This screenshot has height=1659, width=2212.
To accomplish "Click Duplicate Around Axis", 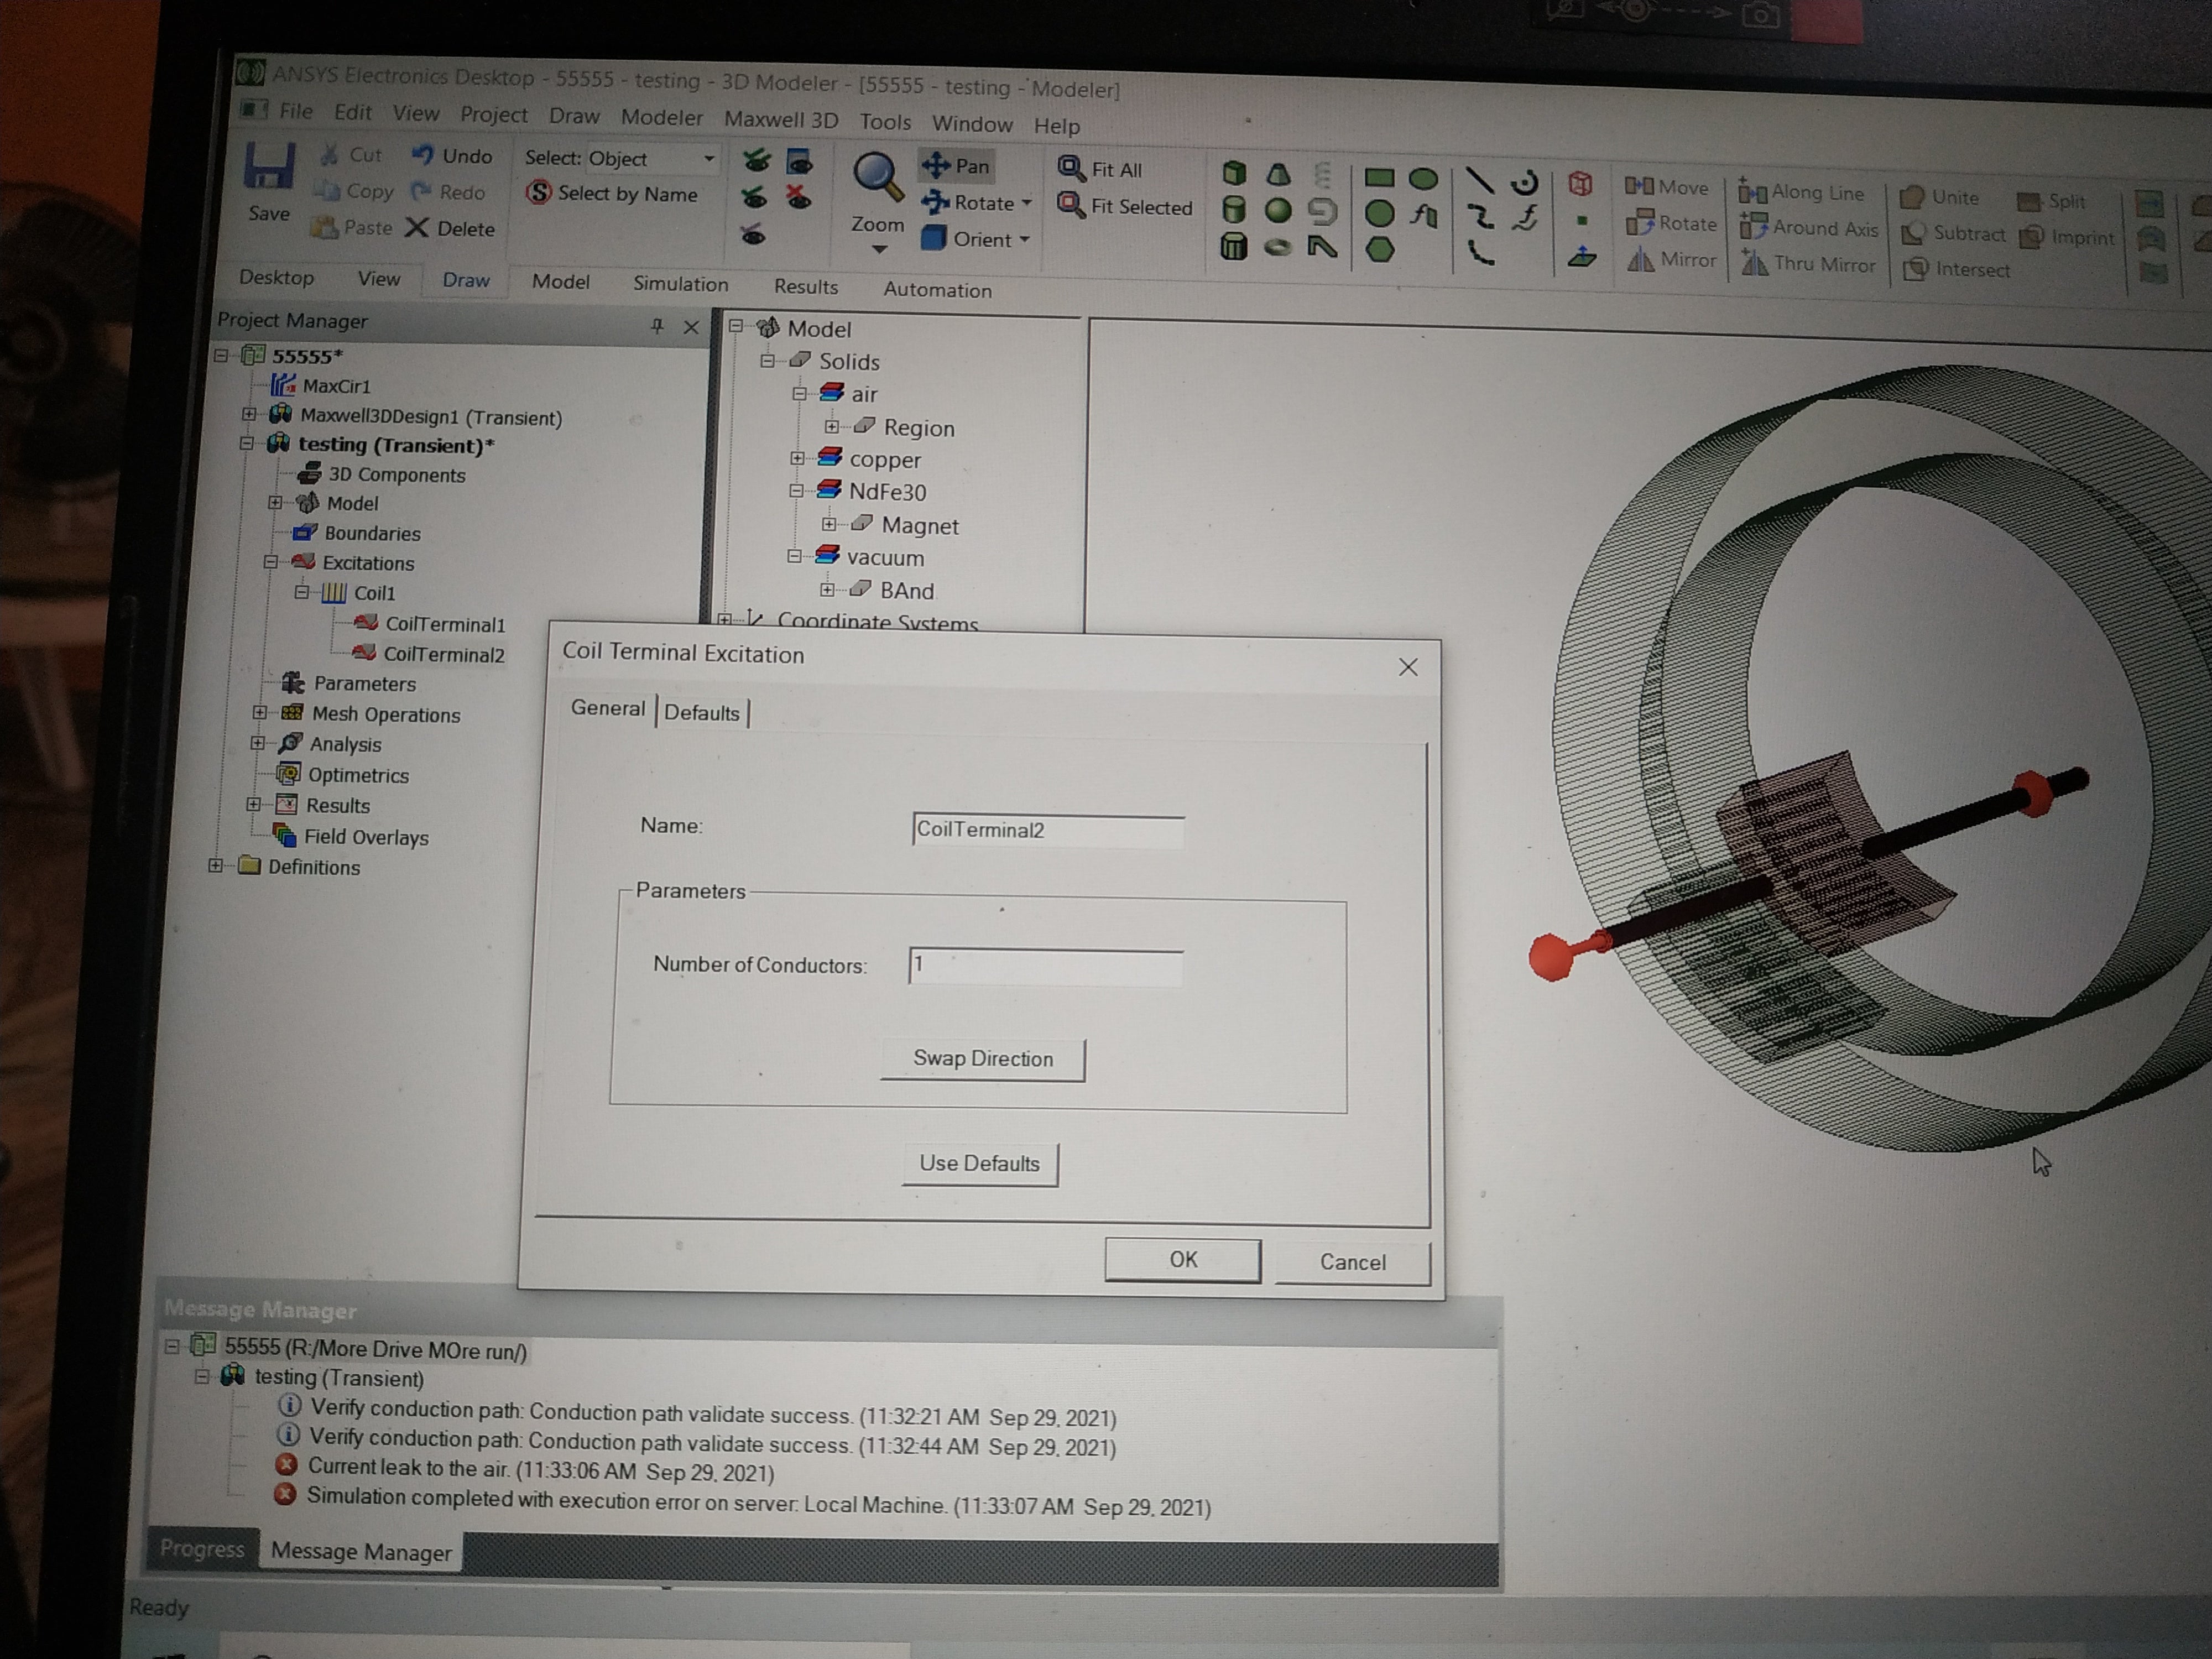I will [x=1810, y=228].
